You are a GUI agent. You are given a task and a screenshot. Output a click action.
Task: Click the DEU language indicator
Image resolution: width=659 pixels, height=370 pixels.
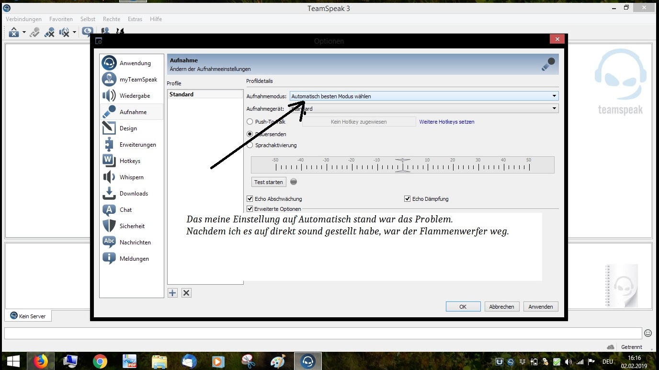click(607, 362)
